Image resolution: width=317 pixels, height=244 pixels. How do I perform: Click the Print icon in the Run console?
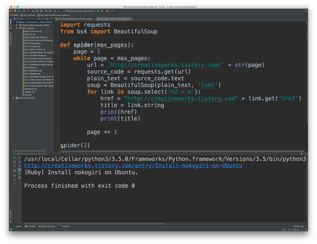pos(19,174)
